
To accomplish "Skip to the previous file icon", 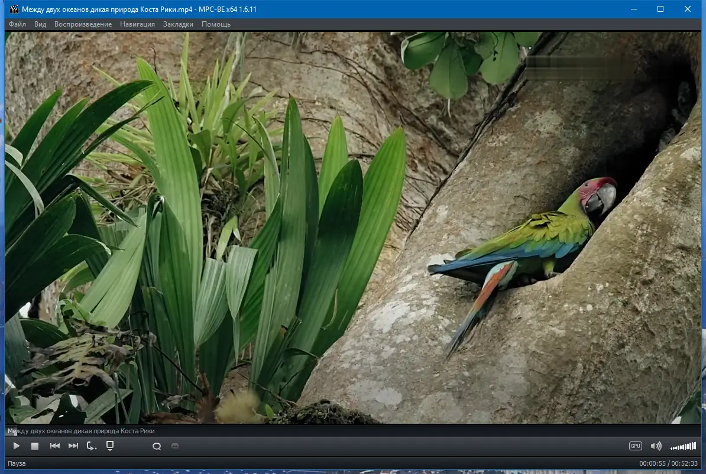I will tap(55, 446).
